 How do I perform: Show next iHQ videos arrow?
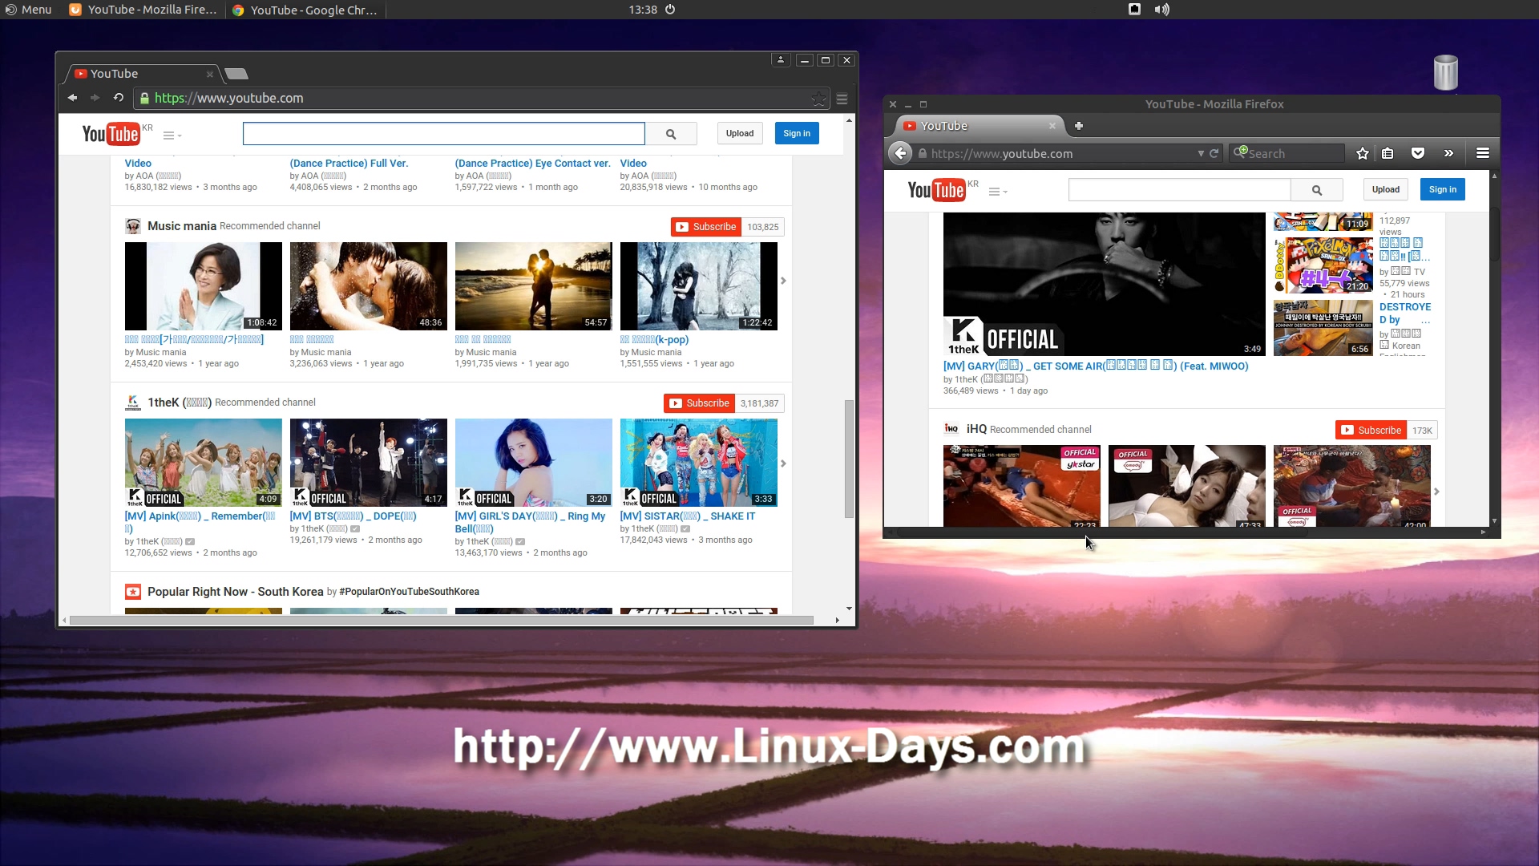point(1436,492)
